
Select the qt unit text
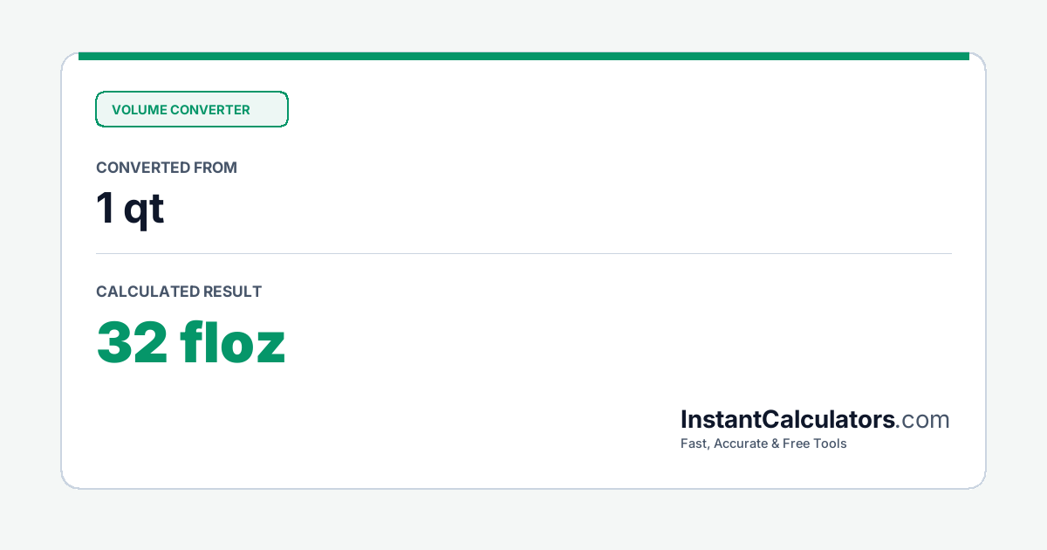(144, 210)
